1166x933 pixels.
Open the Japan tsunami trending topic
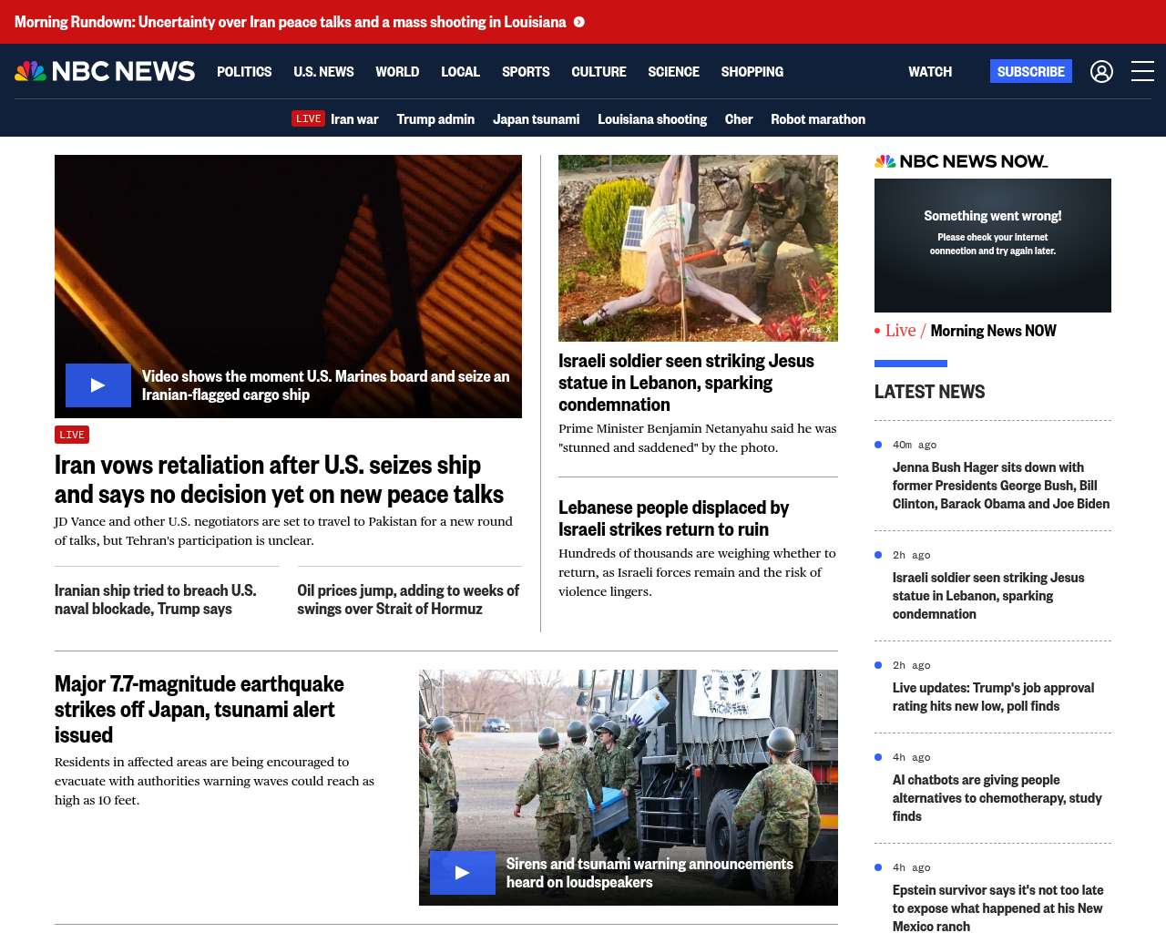pyautogui.click(x=536, y=118)
